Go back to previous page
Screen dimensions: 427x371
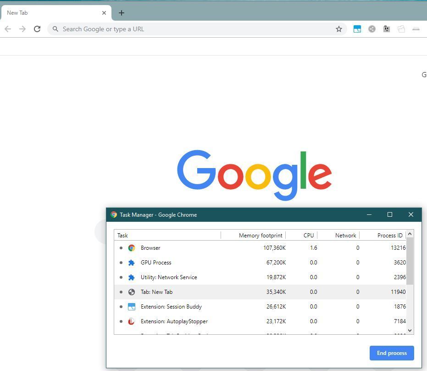tap(8, 29)
